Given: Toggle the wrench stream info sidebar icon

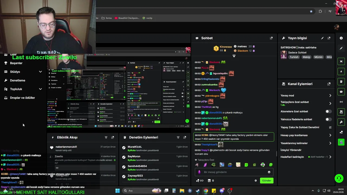Looking at the screenshot, I should pyautogui.click(x=341, y=122).
